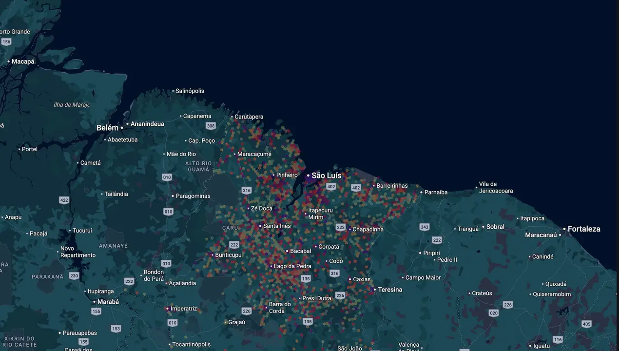Screen dimensions: 619x351
Task: Select the Quixeramobim label
Action: [x=552, y=294]
